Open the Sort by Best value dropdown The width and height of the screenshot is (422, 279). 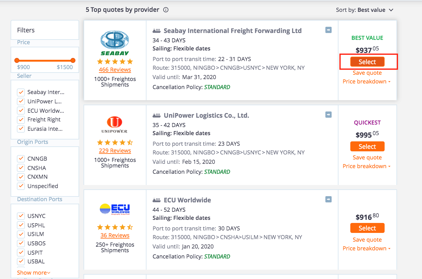pyautogui.click(x=365, y=10)
